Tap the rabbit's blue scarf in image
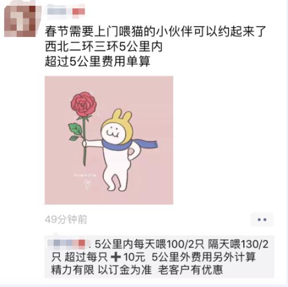 click(x=130, y=145)
